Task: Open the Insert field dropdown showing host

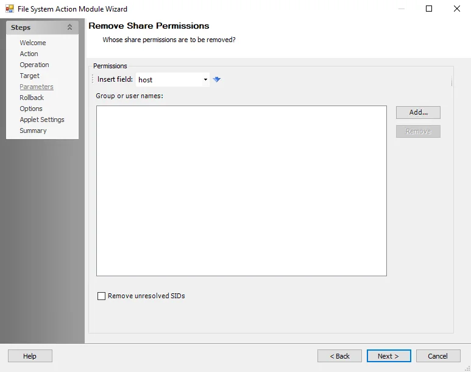Action: pos(172,80)
